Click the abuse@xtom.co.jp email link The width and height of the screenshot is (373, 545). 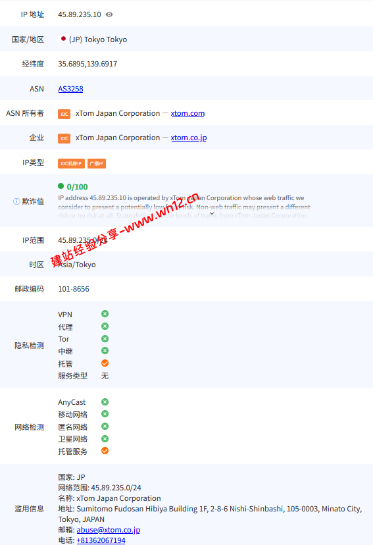(109, 530)
